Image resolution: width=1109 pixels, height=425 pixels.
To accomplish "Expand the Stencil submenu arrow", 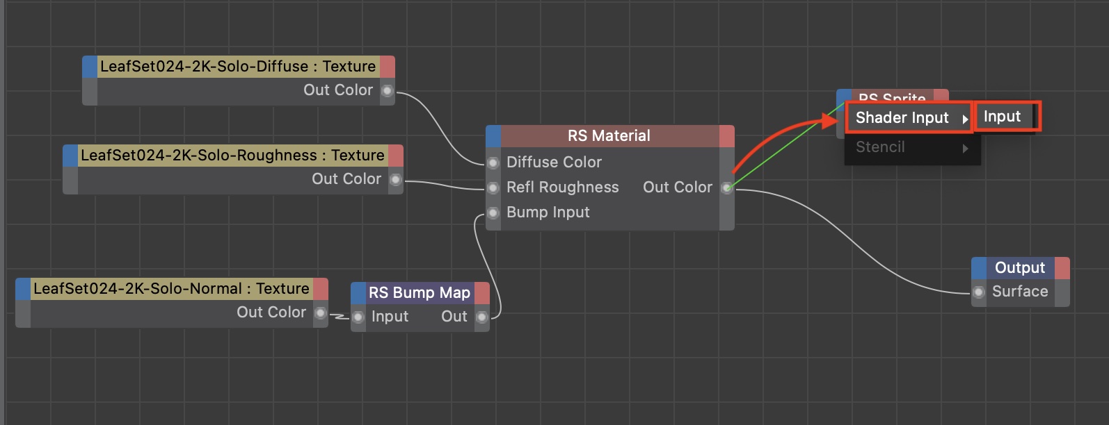I will (965, 148).
